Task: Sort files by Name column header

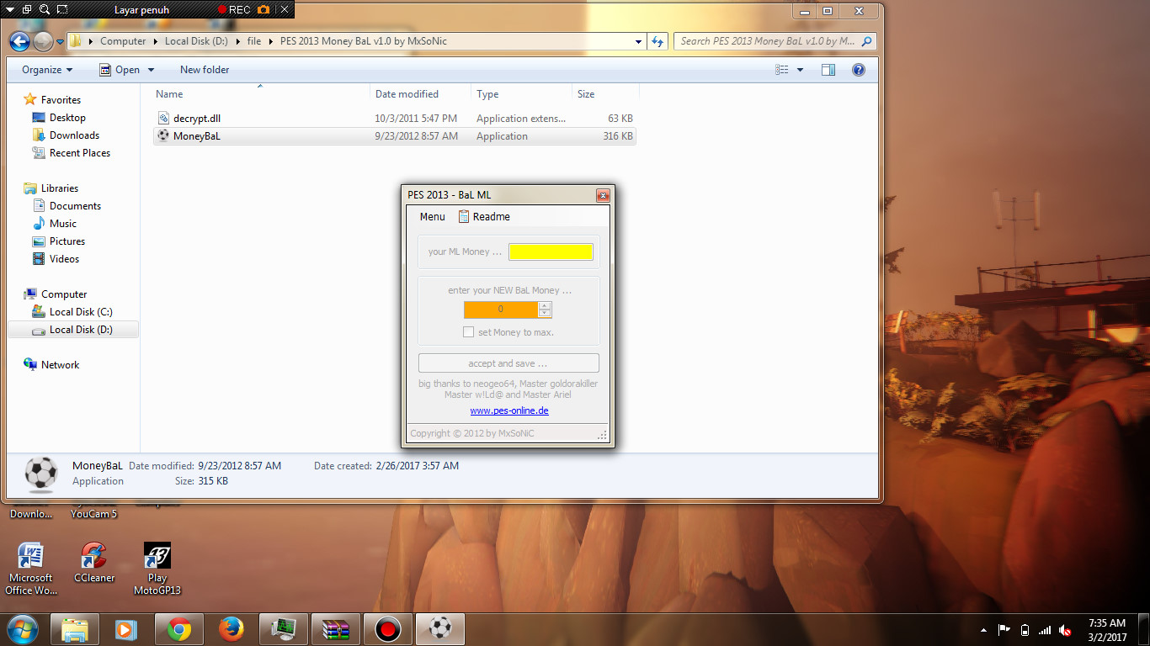Action: pyautogui.click(x=261, y=94)
